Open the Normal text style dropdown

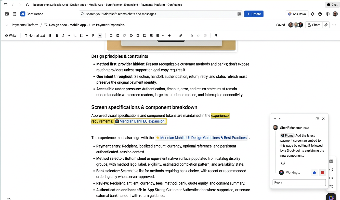(x=35, y=35)
